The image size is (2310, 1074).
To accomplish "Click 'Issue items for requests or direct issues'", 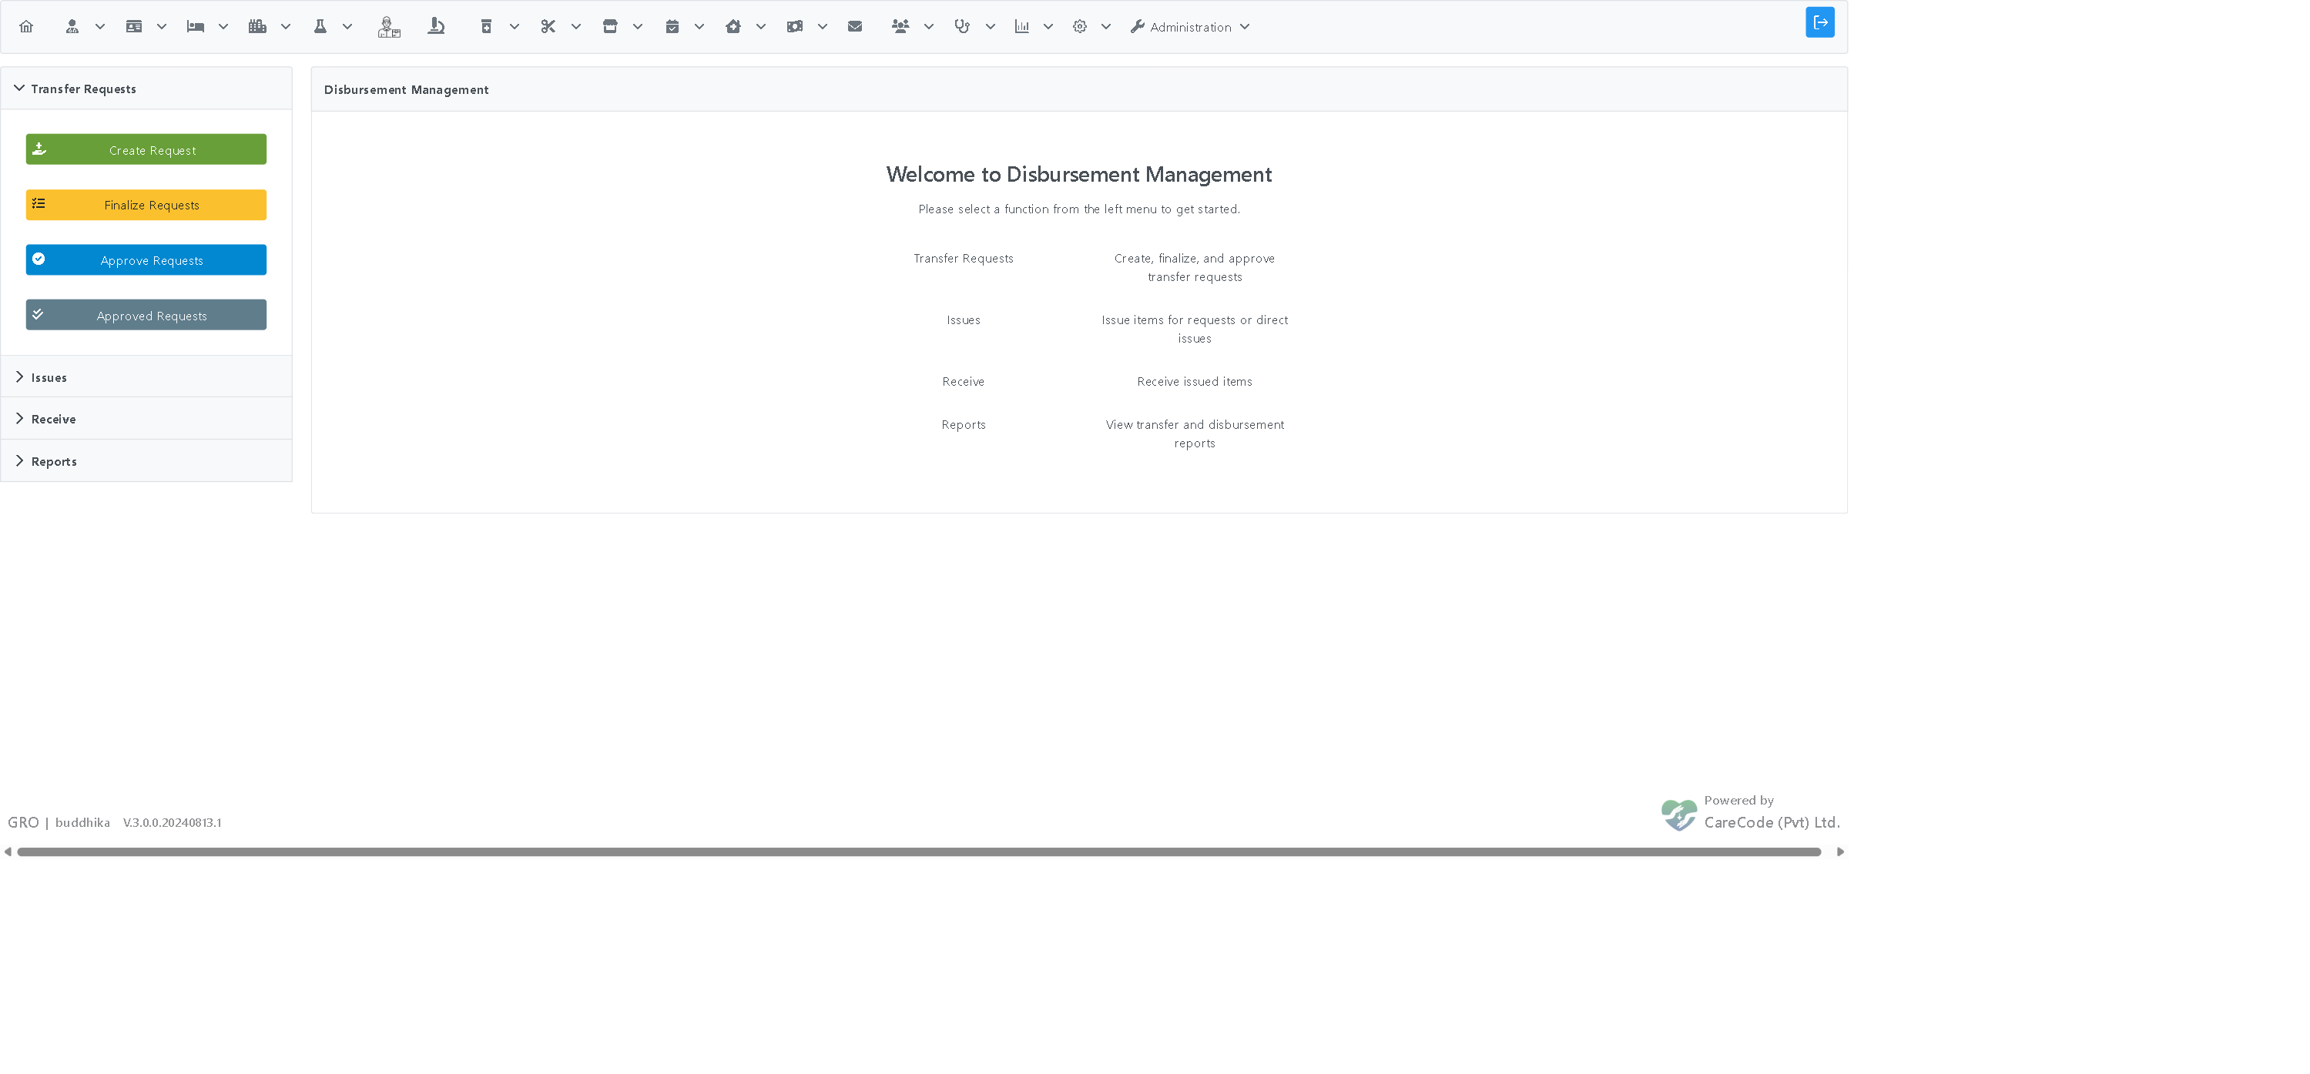I will point(1195,329).
